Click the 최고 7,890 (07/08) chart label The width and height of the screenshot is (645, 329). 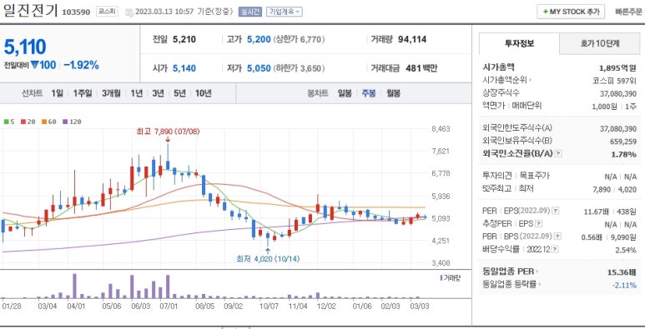tap(168, 132)
